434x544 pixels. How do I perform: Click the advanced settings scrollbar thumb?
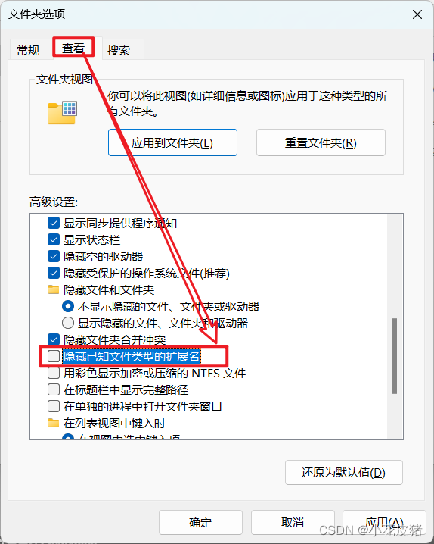[x=395, y=356]
